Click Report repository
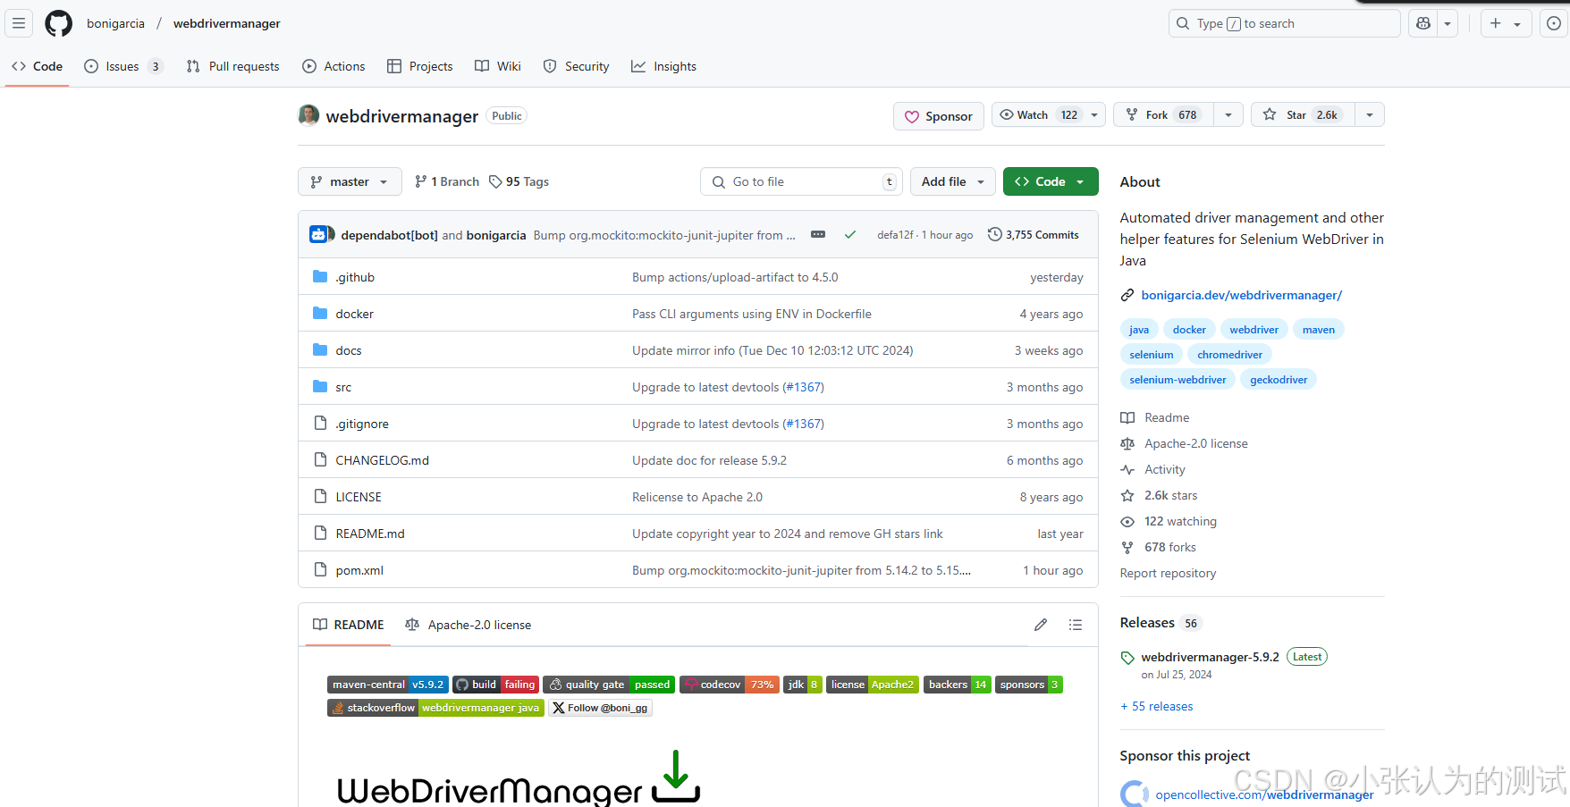This screenshot has height=807, width=1570. (x=1168, y=573)
